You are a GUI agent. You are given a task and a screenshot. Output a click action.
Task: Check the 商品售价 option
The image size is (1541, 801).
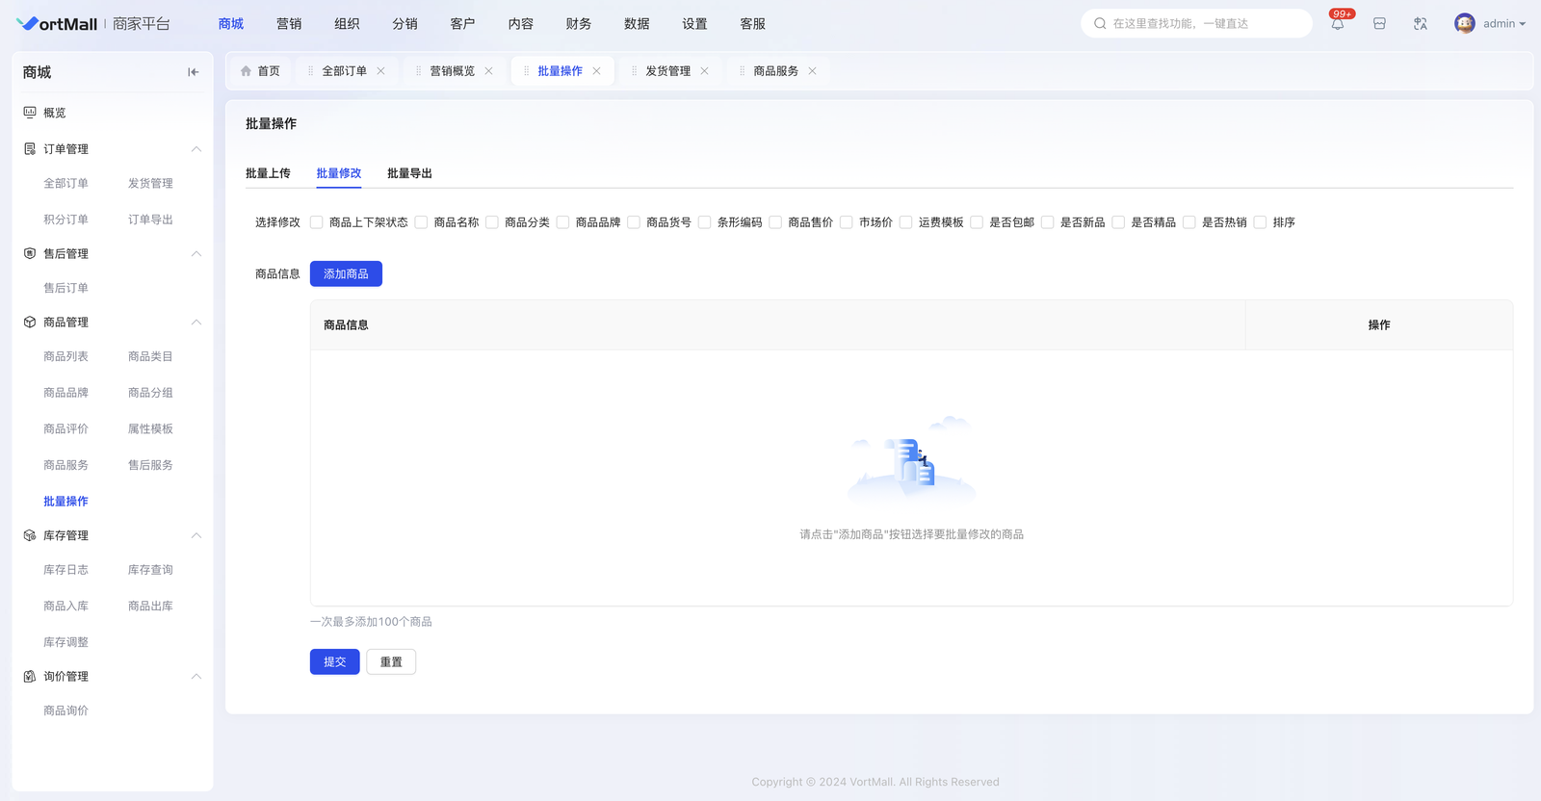775,222
